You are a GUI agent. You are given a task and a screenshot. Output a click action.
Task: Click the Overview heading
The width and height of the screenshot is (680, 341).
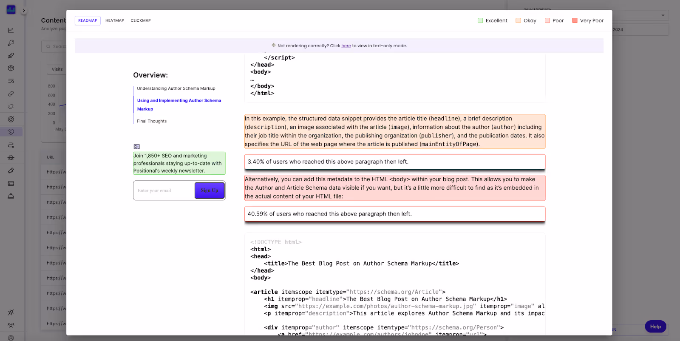150,75
